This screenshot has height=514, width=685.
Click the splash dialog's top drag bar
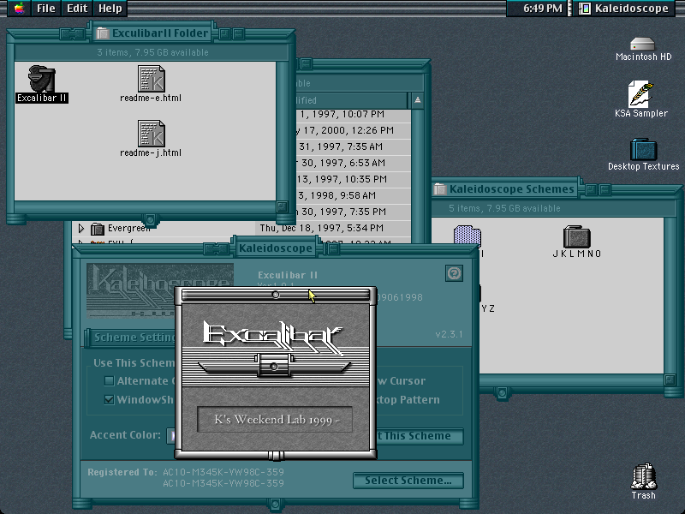276,295
